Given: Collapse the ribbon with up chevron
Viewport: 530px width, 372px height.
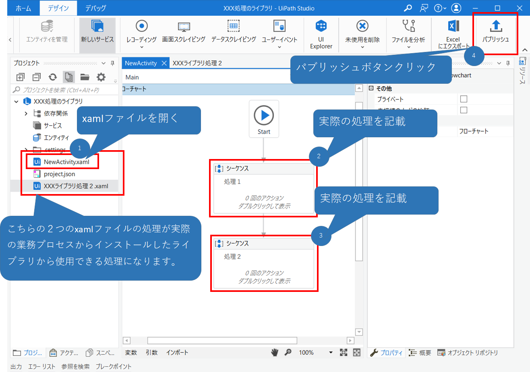Looking at the screenshot, I should coord(524,50).
